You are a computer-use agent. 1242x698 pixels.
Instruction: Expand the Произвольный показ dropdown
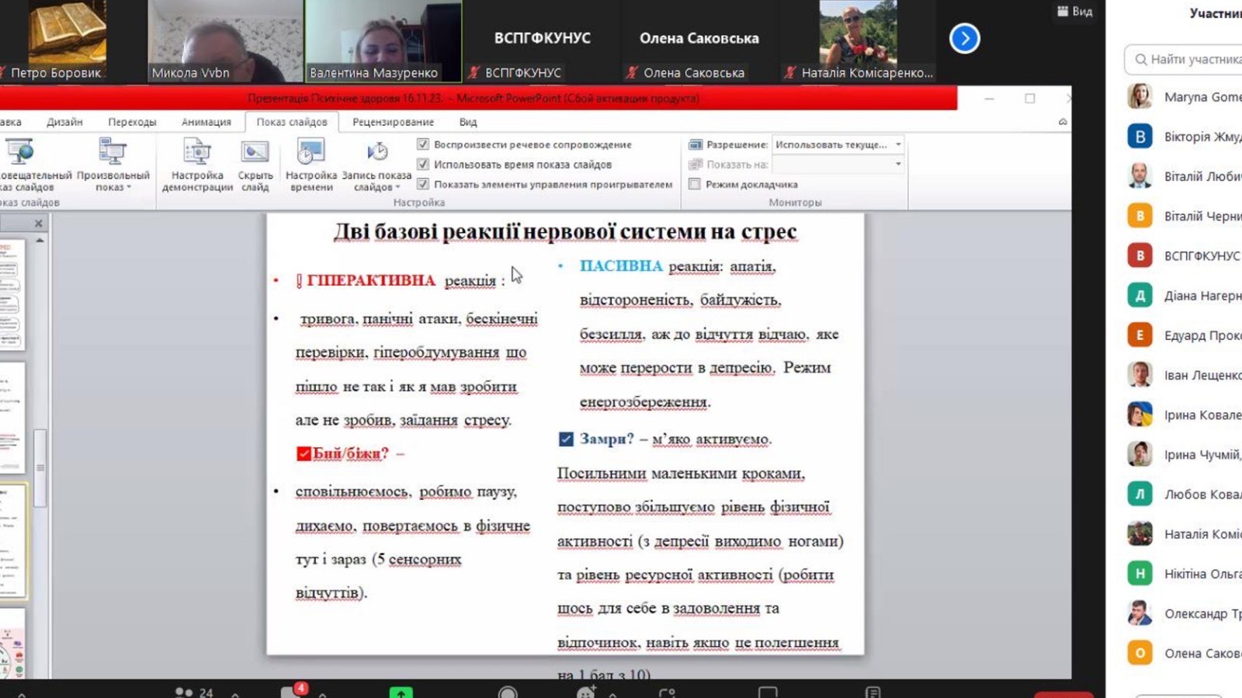point(113,165)
